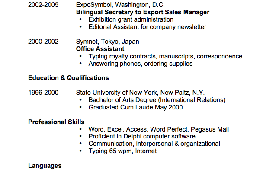Click 'ExpoSymbol, Washington, D.C.' line
This screenshot has width=279, height=170.
coord(120,5)
